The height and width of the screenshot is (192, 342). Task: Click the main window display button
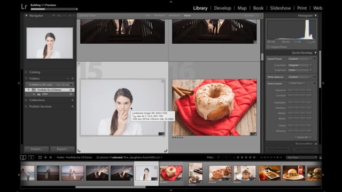coord(23,157)
